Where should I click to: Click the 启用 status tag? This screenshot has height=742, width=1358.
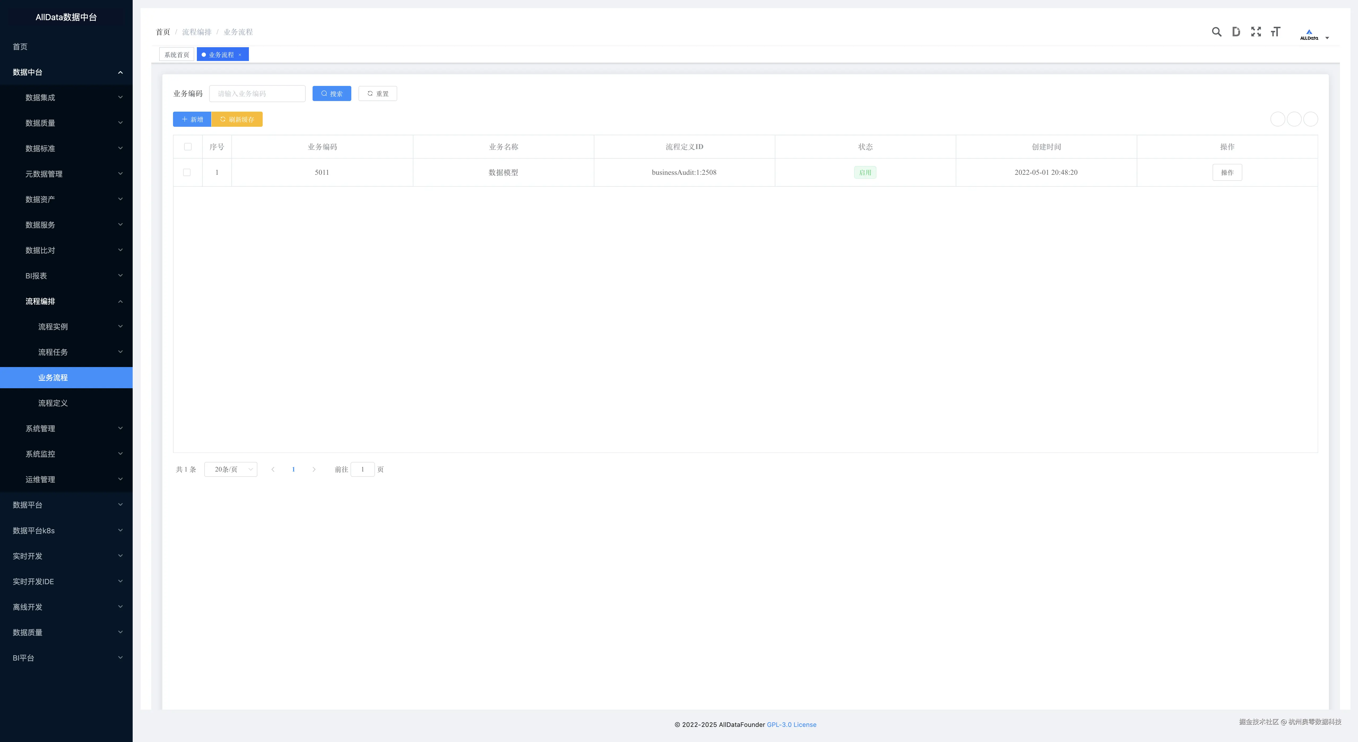click(x=864, y=172)
